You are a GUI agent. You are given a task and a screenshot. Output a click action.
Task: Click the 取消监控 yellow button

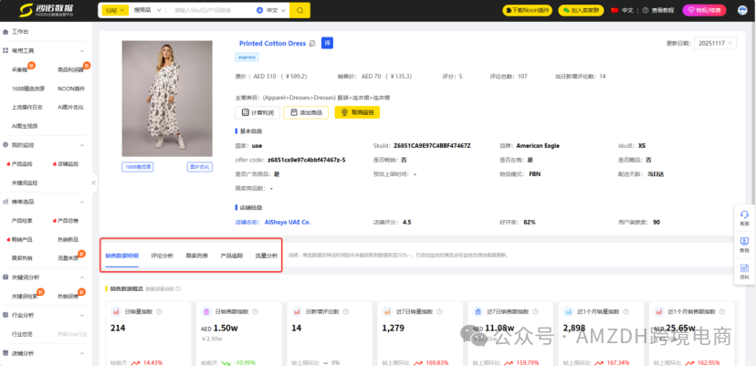357,112
